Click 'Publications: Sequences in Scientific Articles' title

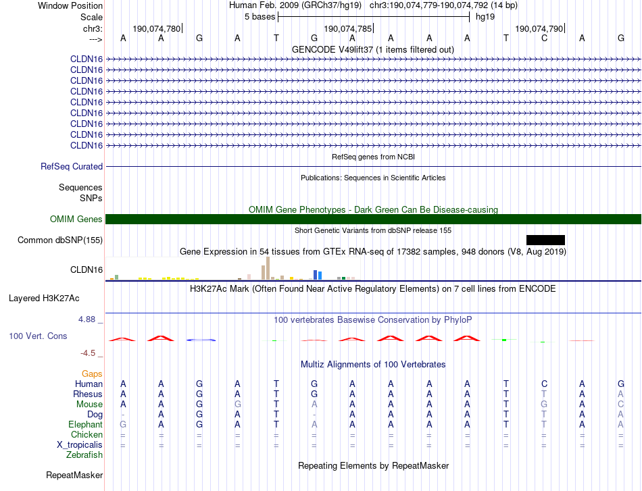coord(373,178)
